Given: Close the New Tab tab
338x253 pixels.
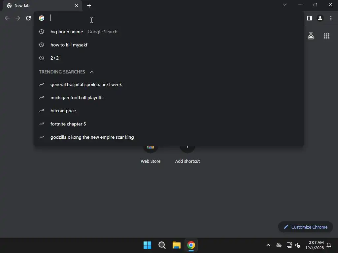Looking at the screenshot, I should 77,6.
